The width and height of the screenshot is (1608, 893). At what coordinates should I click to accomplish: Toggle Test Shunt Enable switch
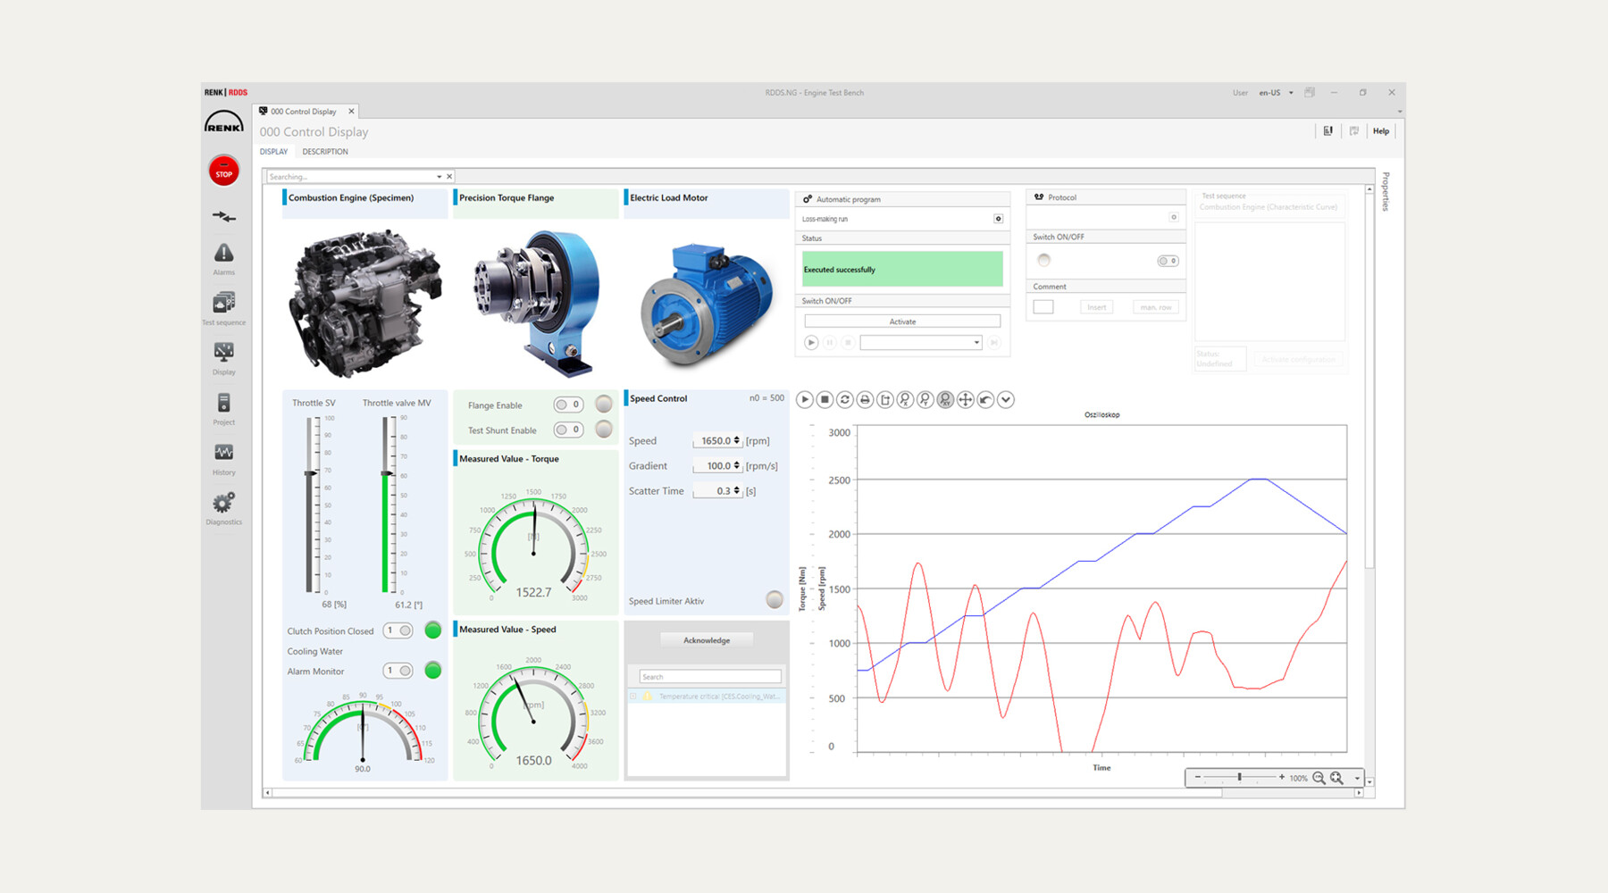click(x=567, y=430)
